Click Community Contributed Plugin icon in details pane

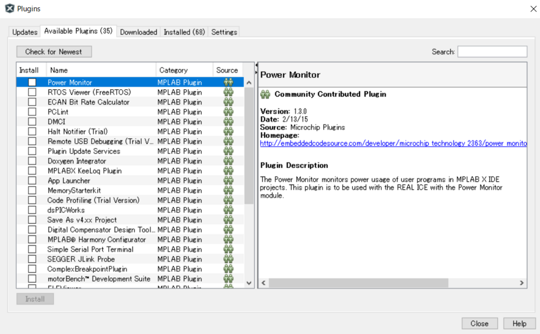click(x=265, y=94)
